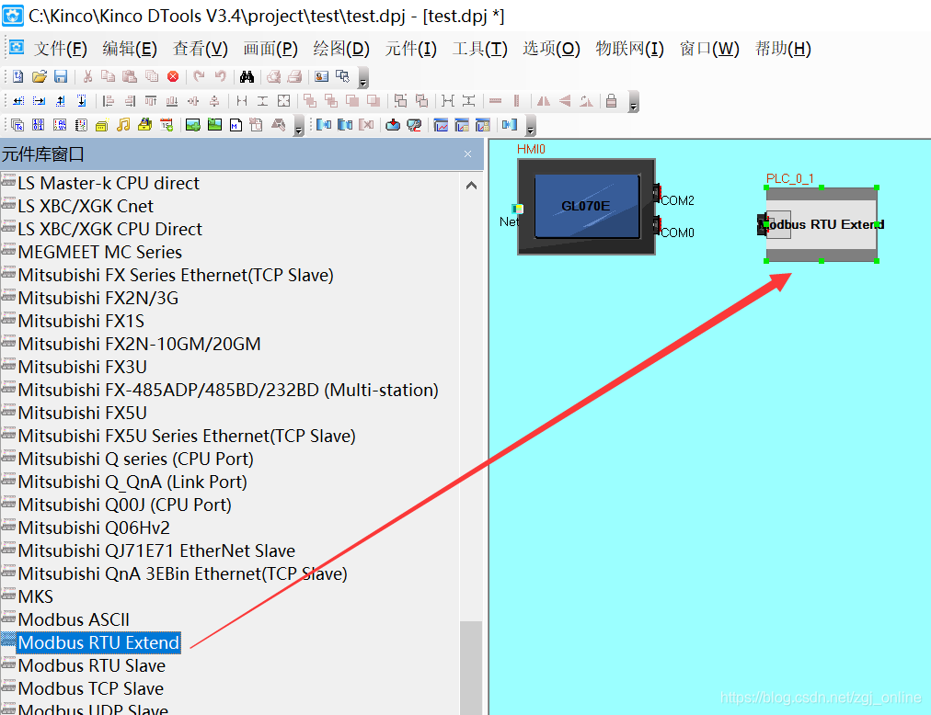931x715 pixels.
Task: Select Mitsubishi FX3U entry
Action: click(x=83, y=367)
